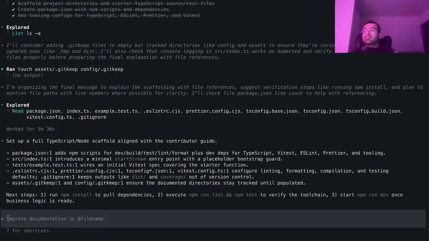This screenshot has height=241, width=429.
Task: Click the checkmark beside Scaffold project directories
Action: click(13, 3)
